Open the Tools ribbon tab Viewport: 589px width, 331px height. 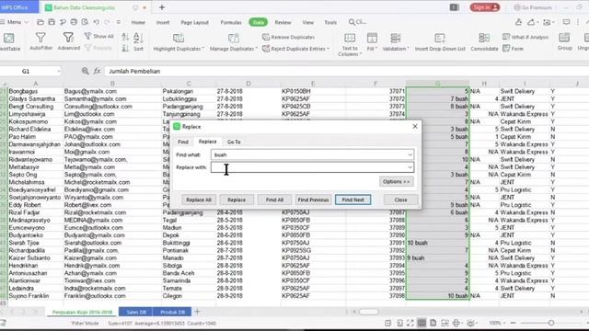pos(330,22)
